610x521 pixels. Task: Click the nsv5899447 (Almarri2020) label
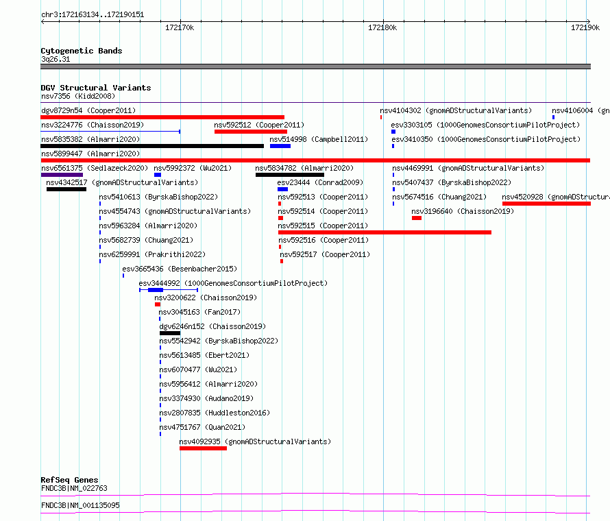90,154
